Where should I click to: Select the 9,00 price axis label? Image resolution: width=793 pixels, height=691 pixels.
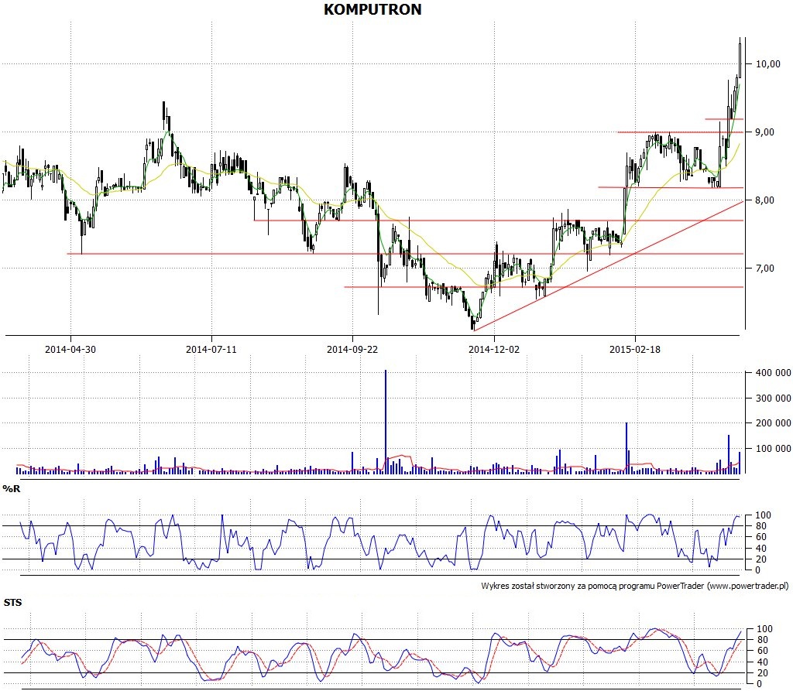764,132
